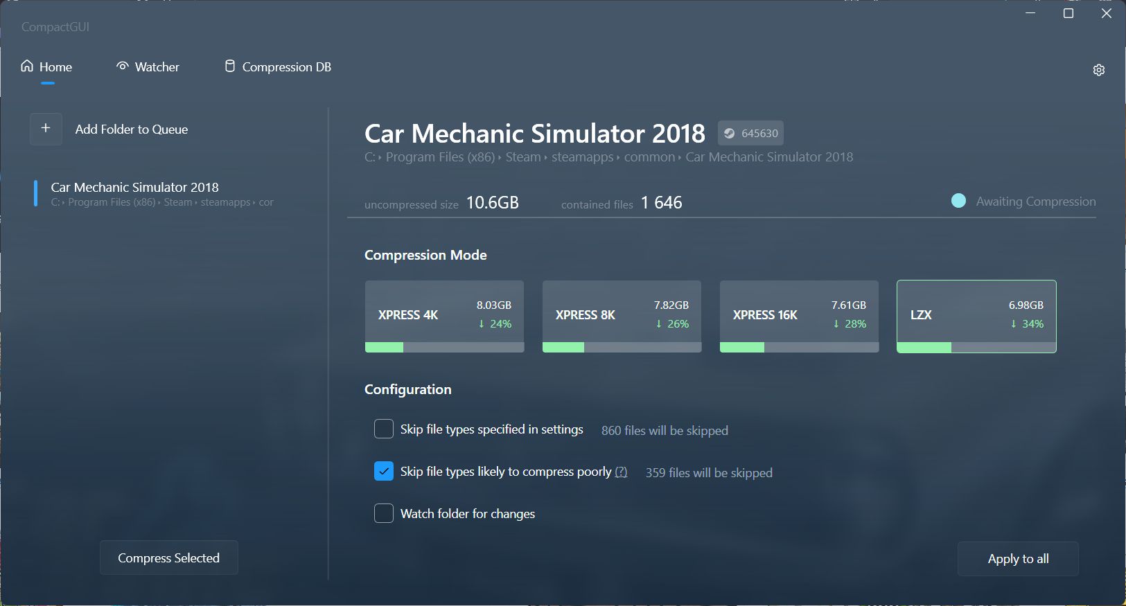1126x606 pixels.
Task: Switch to the Watcher tab
Action: click(x=148, y=67)
